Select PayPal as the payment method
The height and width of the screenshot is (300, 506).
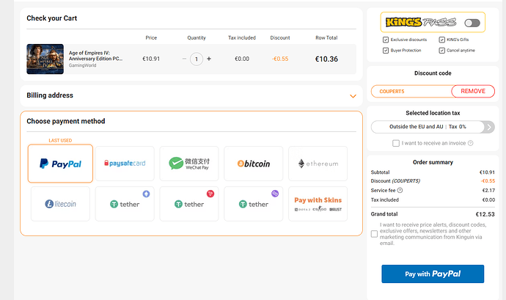[x=60, y=164]
